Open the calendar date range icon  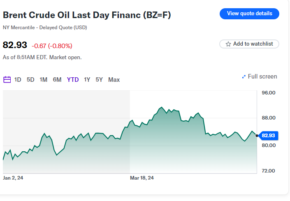7,80
